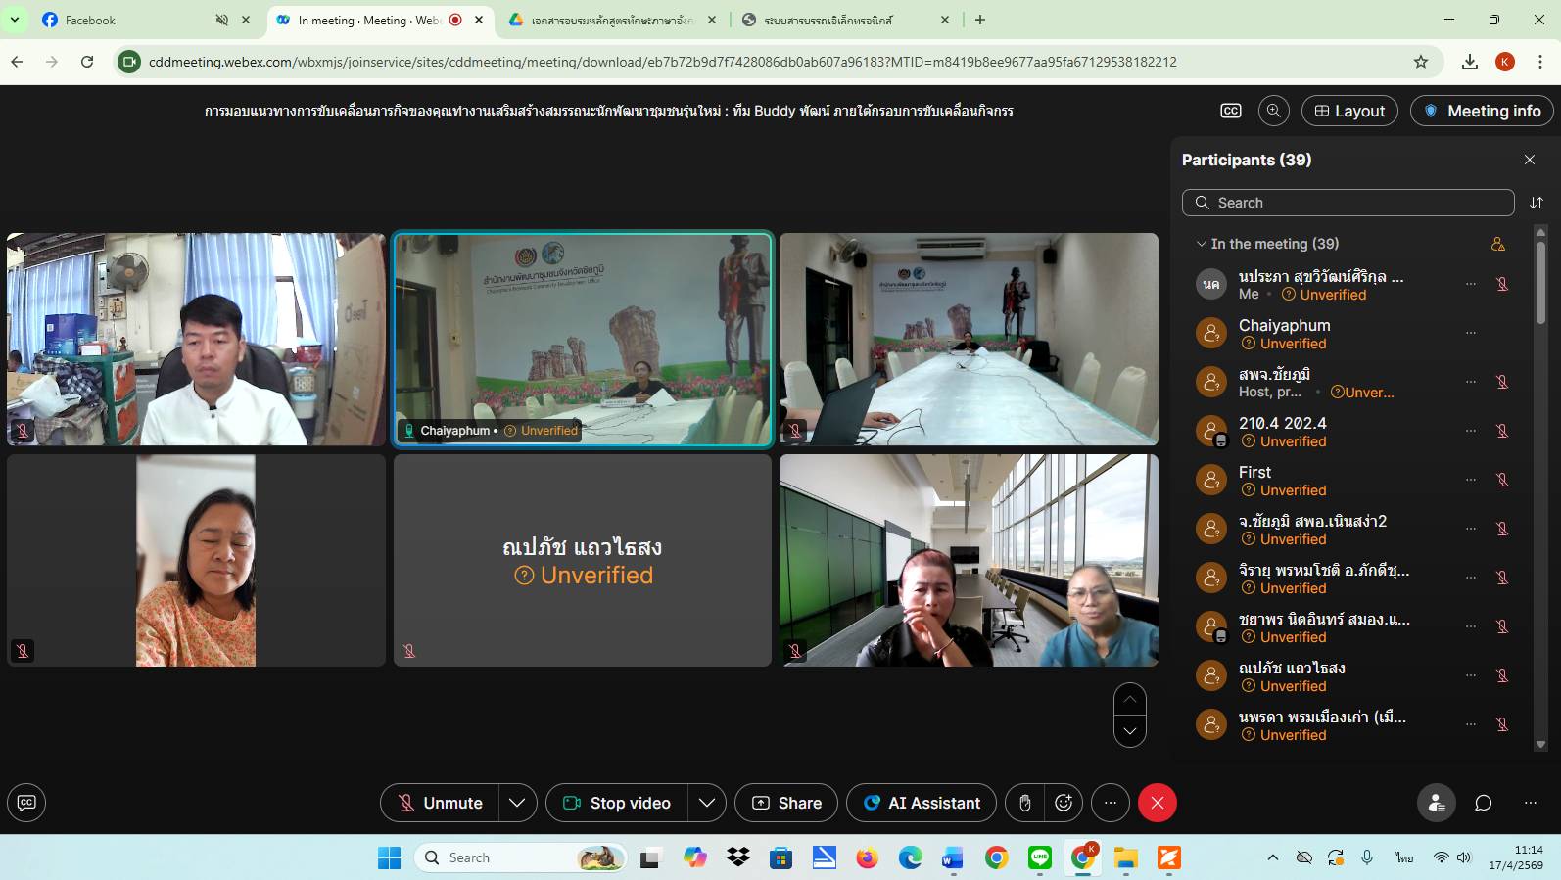
Task: Open more options three-dot menu in controls
Action: click(1110, 803)
